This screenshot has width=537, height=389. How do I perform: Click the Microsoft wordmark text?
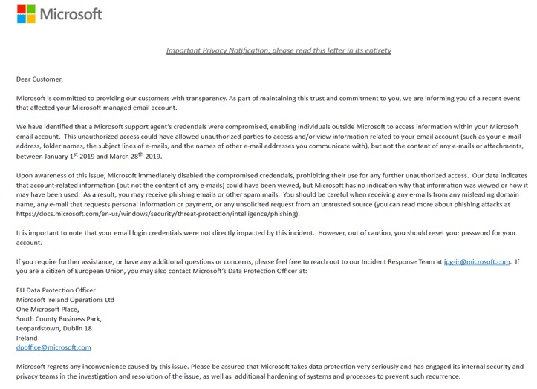(71, 14)
